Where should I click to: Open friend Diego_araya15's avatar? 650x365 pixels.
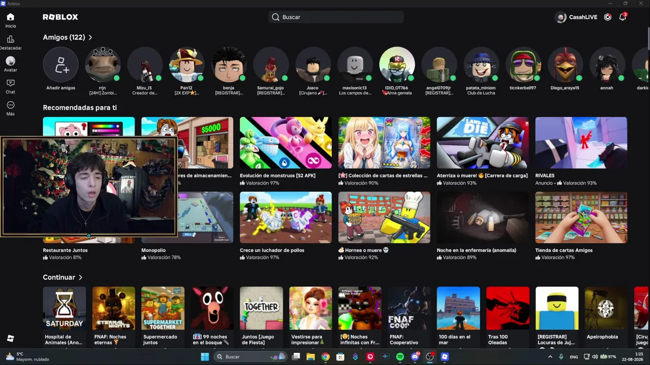click(565, 65)
